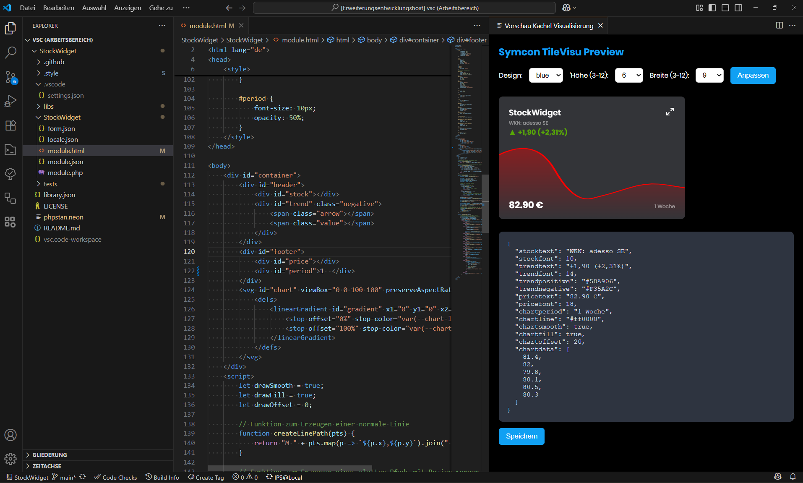This screenshot has height=483, width=803.
Task: Toggle the primary sidebar visibility
Action: [x=712, y=8]
